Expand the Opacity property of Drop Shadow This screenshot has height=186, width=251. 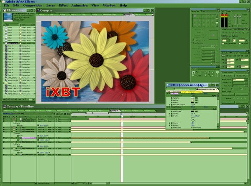(170, 114)
